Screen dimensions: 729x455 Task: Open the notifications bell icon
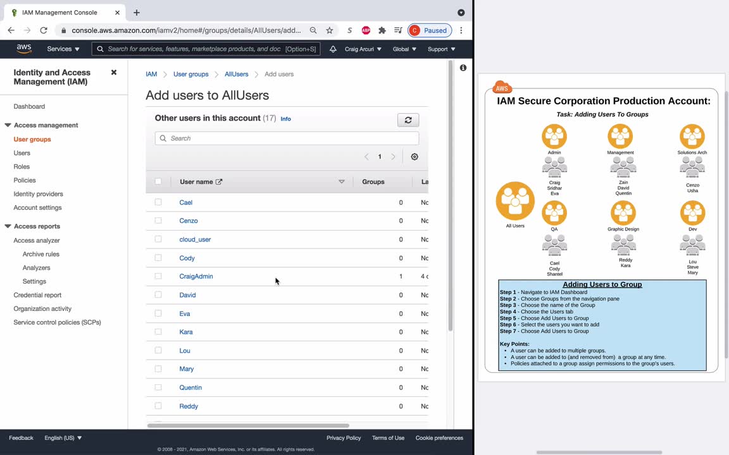[333, 49]
